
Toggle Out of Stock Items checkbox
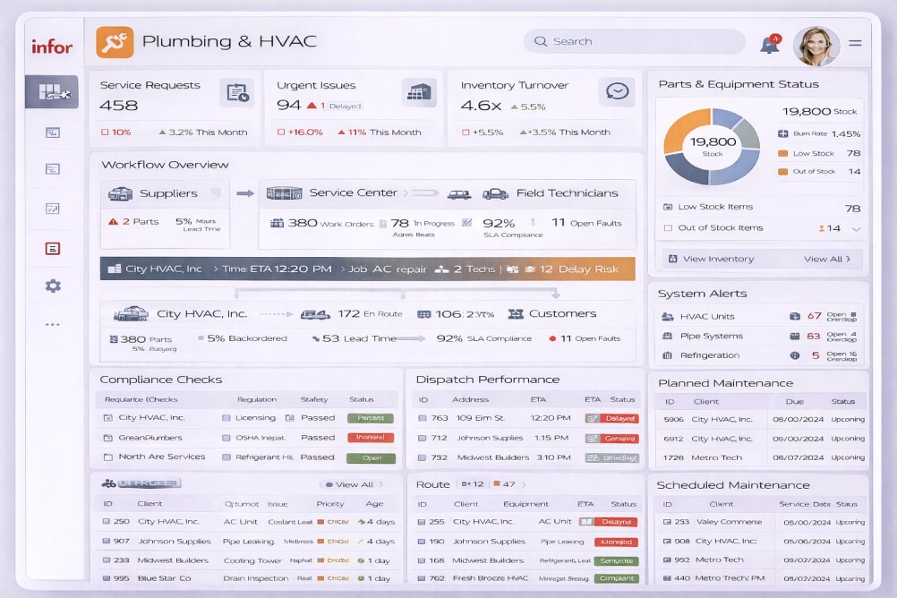point(668,228)
